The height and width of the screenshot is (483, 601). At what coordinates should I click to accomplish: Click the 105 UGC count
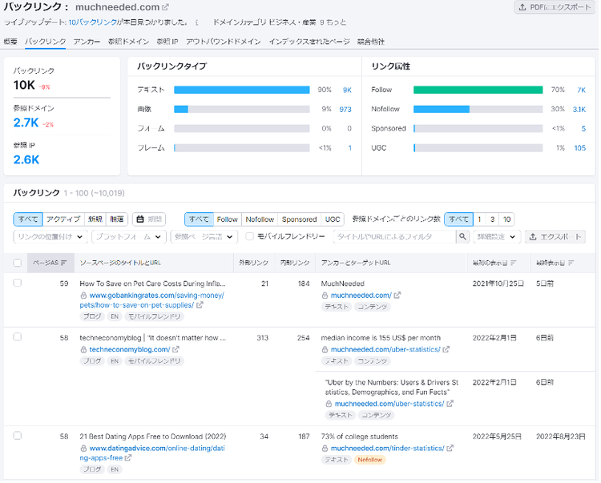579,148
